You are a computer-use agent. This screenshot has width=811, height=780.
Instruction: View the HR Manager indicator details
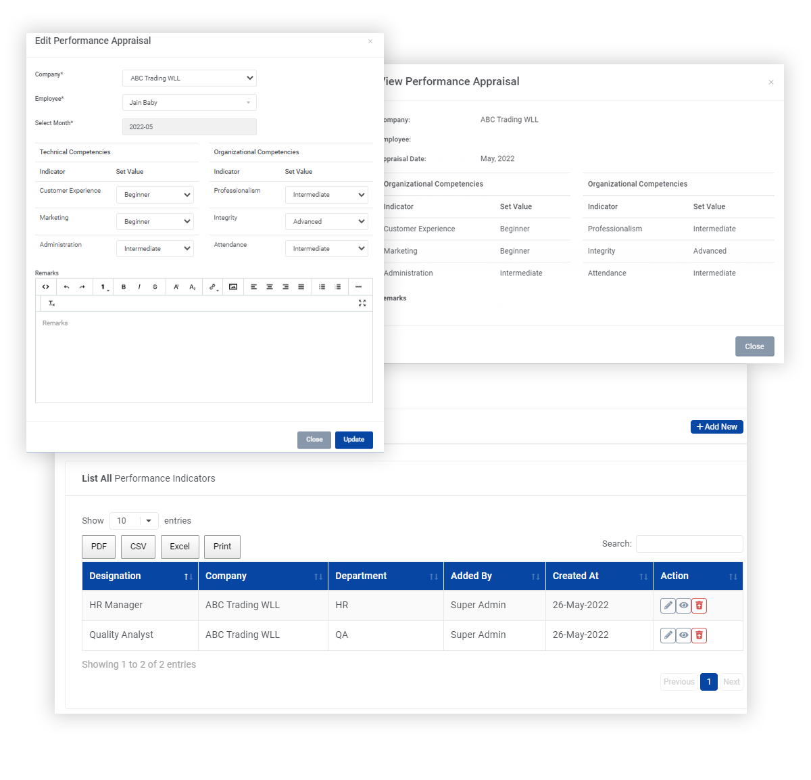click(684, 605)
